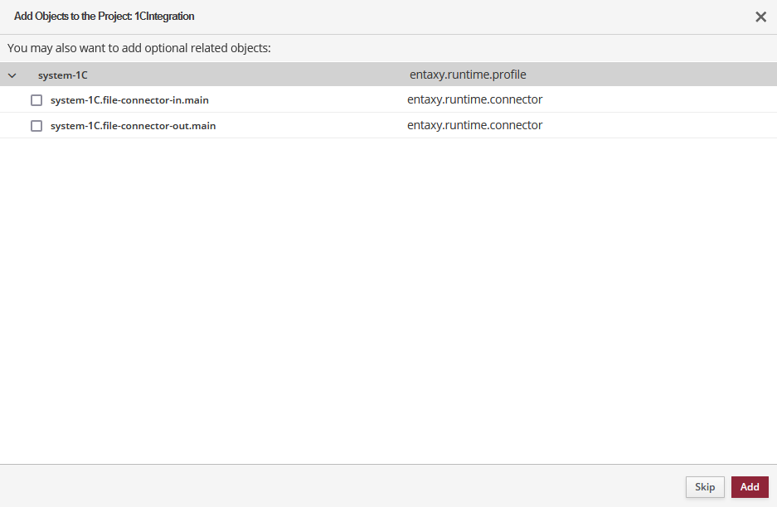
Task: Click the entaxy.runtime.profile type label
Action: [x=468, y=74]
